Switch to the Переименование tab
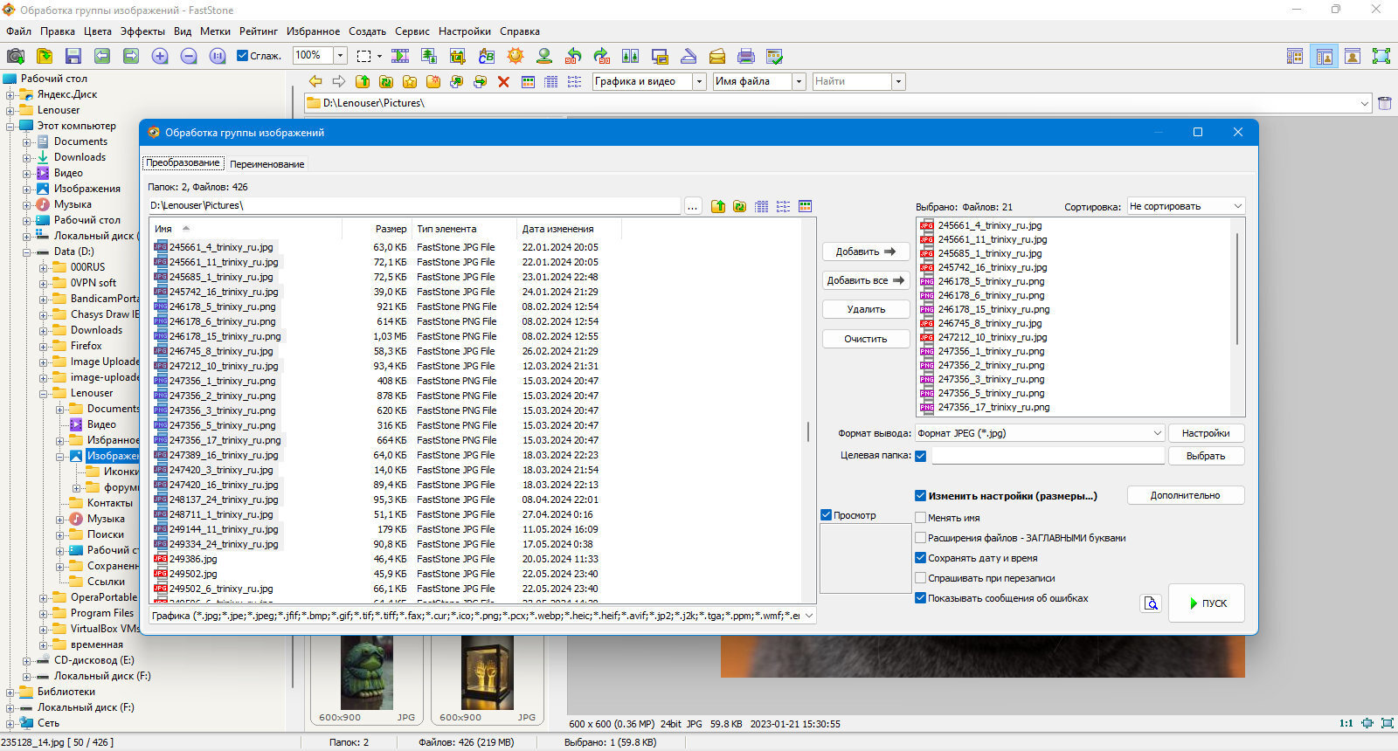This screenshot has width=1398, height=751. point(267,164)
